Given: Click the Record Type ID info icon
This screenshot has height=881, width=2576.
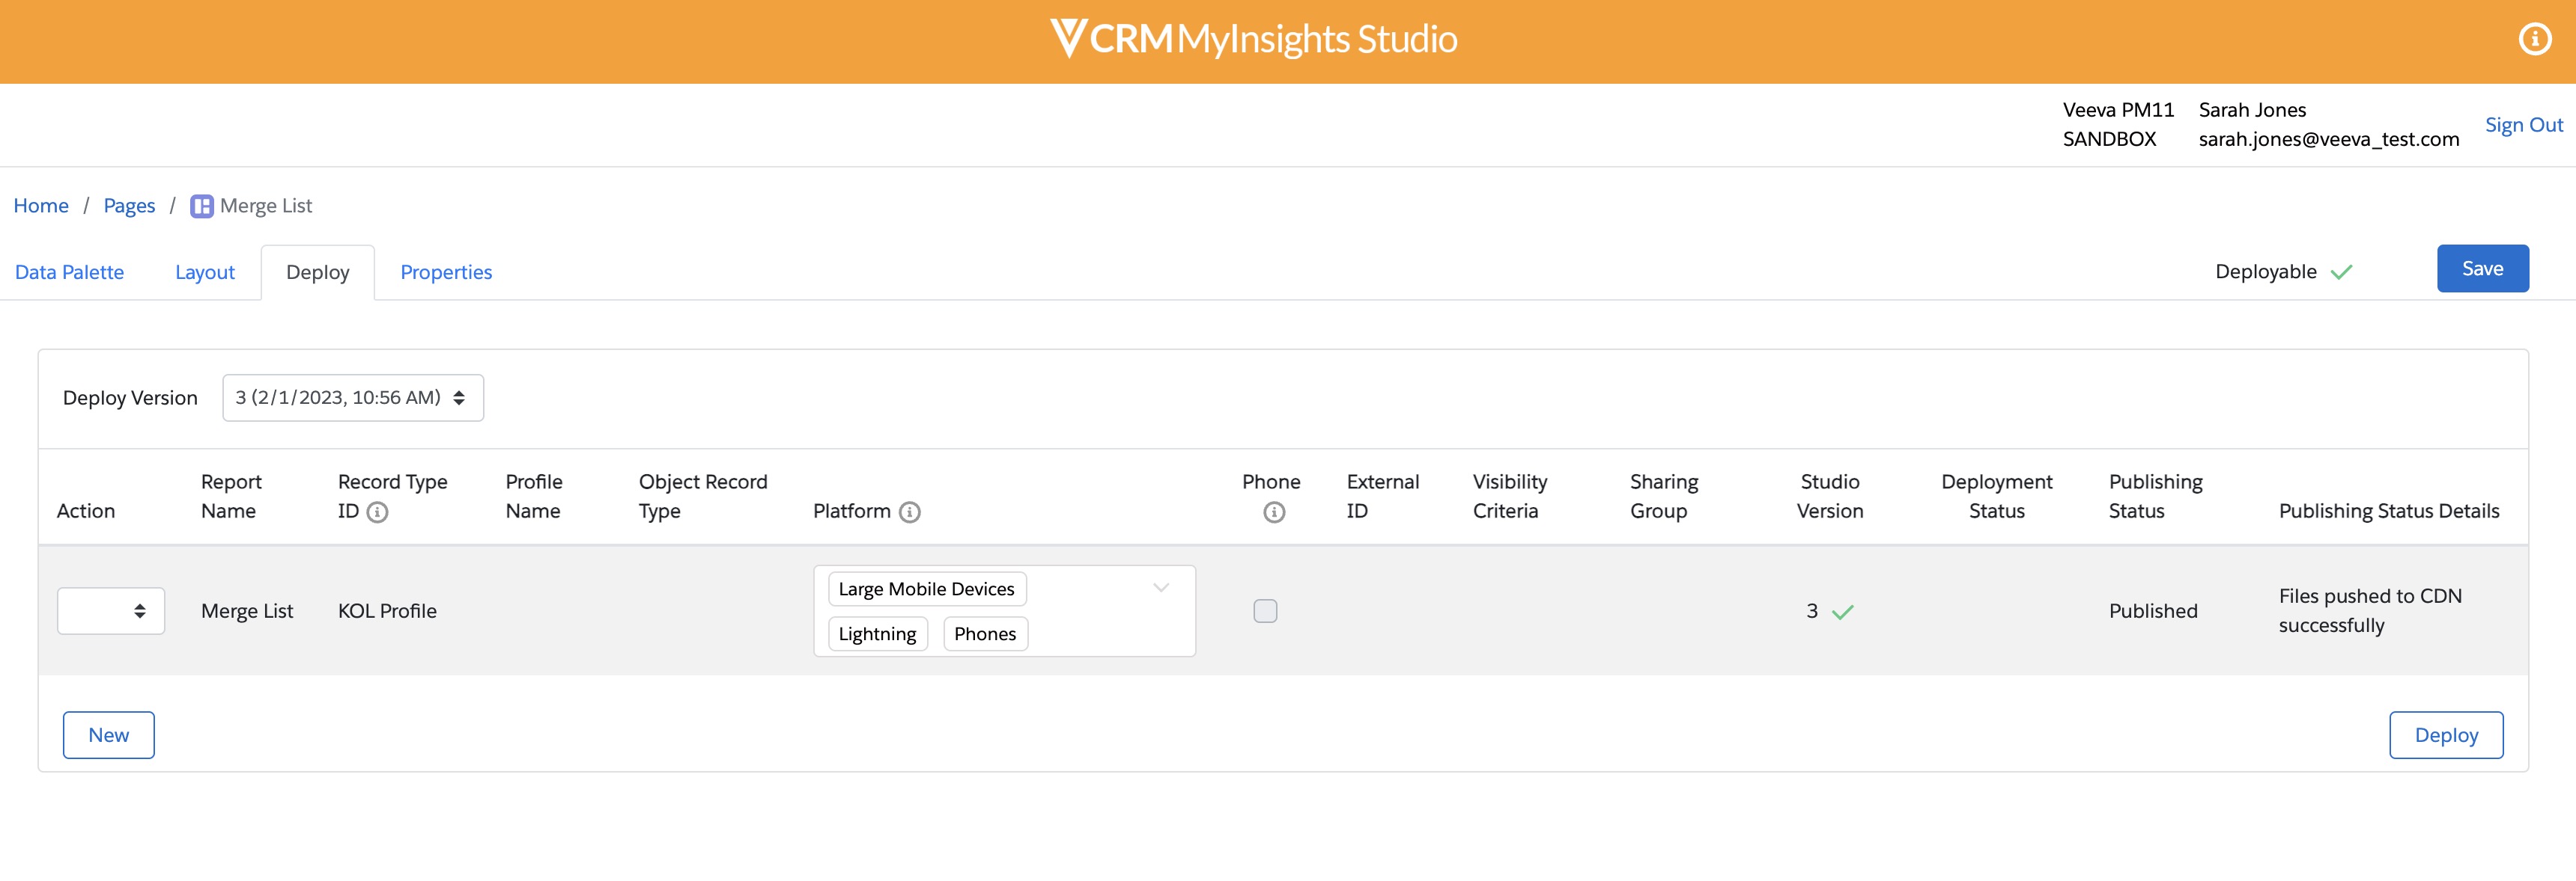Looking at the screenshot, I should pyautogui.click(x=377, y=512).
